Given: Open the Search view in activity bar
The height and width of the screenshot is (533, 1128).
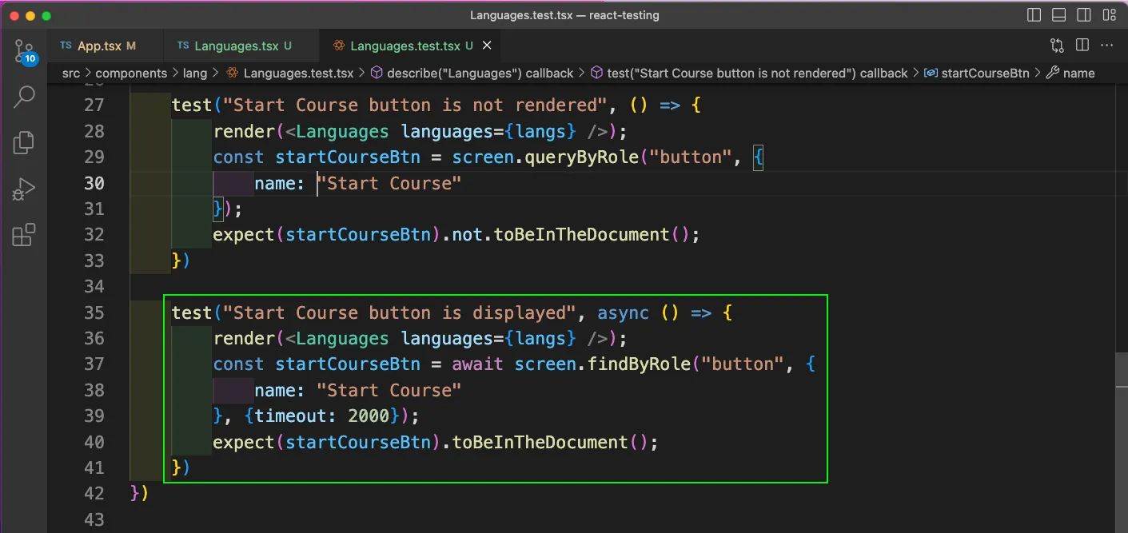Looking at the screenshot, I should pyautogui.click(x=24, y=97).
